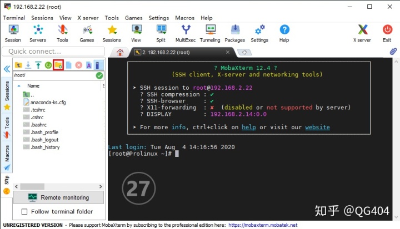Screen dimensions: 400x229
Task: Sort files by Name column header
Action: (33, 86)
